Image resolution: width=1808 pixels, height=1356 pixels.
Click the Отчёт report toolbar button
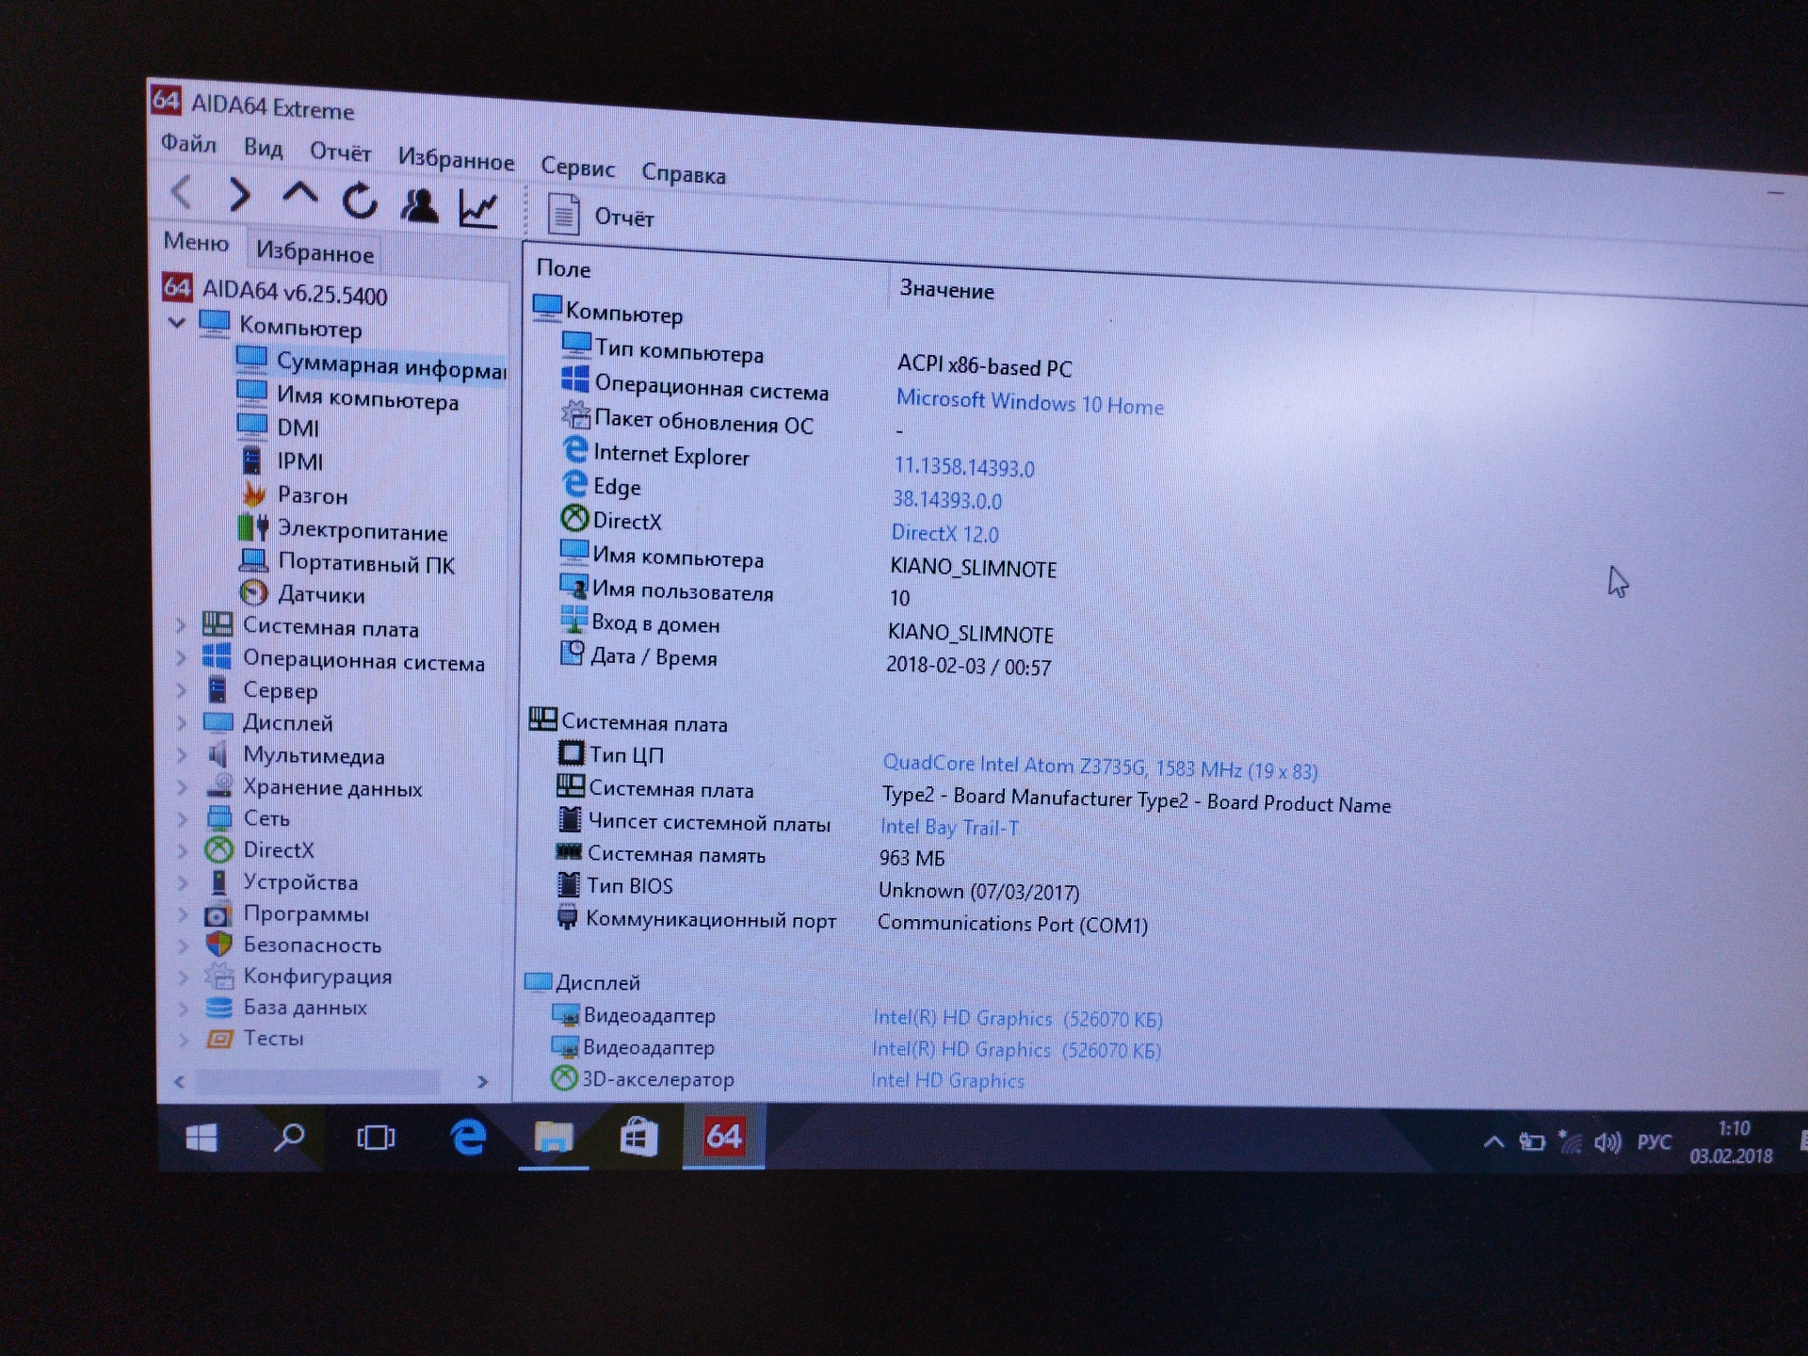602,216
